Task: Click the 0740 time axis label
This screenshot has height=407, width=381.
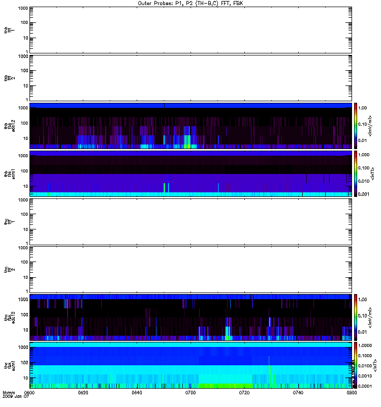Action: point(298,392)
